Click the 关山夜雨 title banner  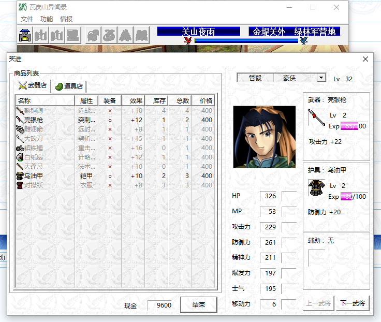[x=198, y=32]
